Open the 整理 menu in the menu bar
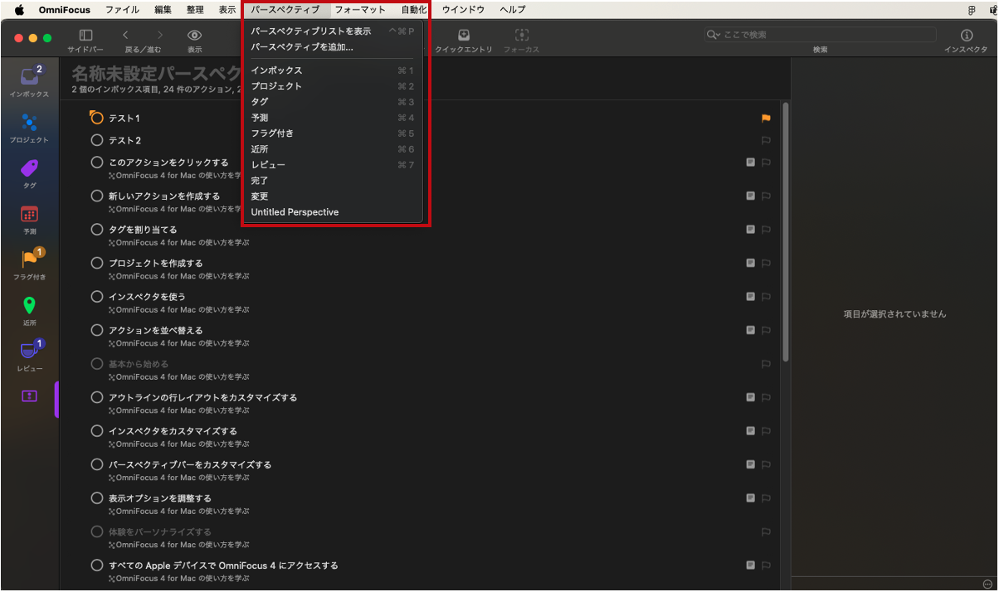Screen dimensions: 999x592 pos(195,10)
